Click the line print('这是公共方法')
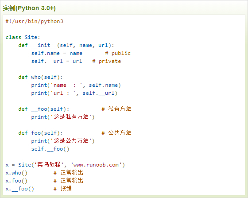 (x=63, y=141)
